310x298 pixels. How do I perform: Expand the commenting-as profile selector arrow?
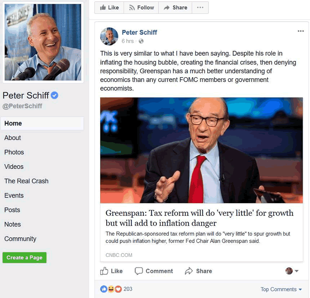point(296,271)
